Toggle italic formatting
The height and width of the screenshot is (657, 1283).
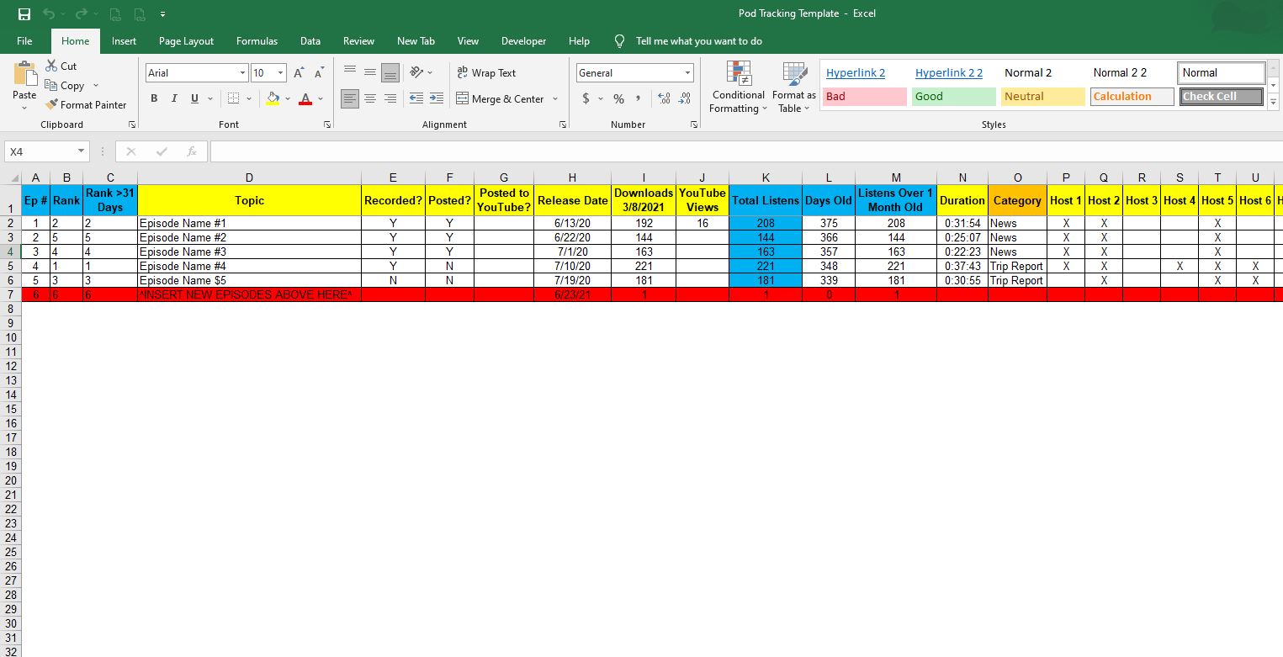175,98
